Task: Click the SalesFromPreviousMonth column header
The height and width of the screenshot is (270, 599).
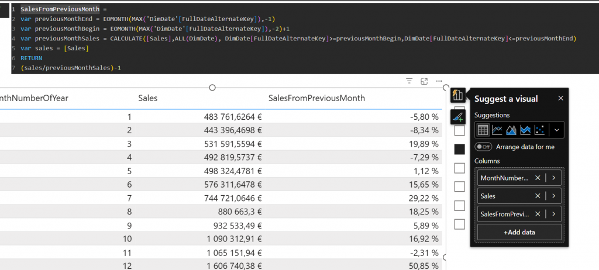Action: [316, 98]
